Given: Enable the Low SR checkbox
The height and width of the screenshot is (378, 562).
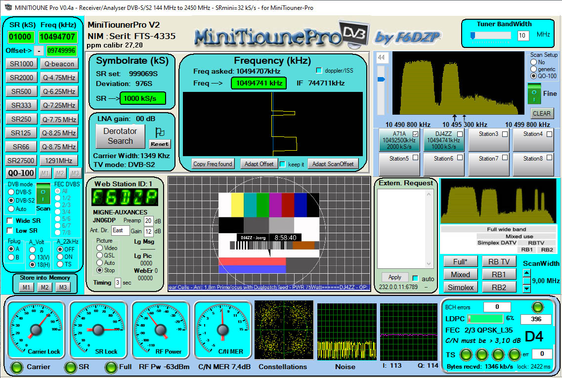Looking at the screenshot, I should [10, 230].
